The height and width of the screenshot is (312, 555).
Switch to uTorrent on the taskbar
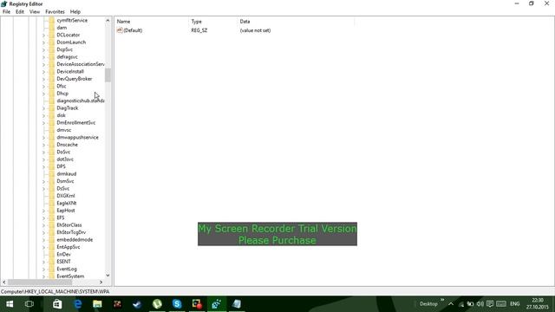[157, 304]
